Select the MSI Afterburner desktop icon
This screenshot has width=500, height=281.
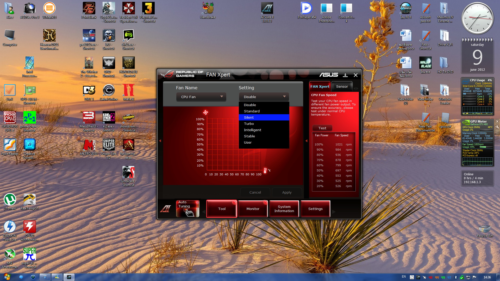point(10,254)
